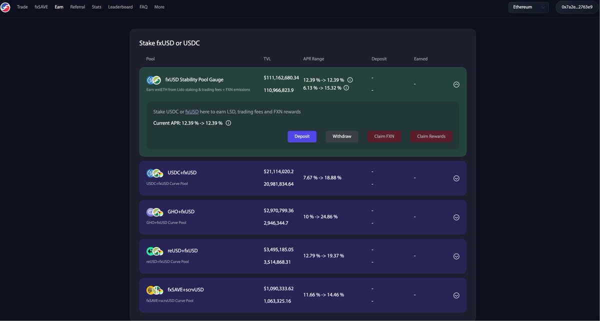Click the reUSD+fxUSD pool token icon
Viewport: 600px width, 321px height.
tap(154, 251)
